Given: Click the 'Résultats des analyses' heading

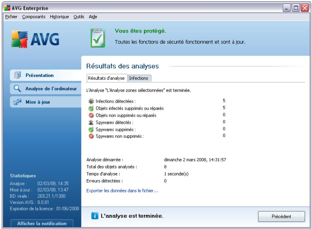Looking at the screenshot, I should [122, 66].
